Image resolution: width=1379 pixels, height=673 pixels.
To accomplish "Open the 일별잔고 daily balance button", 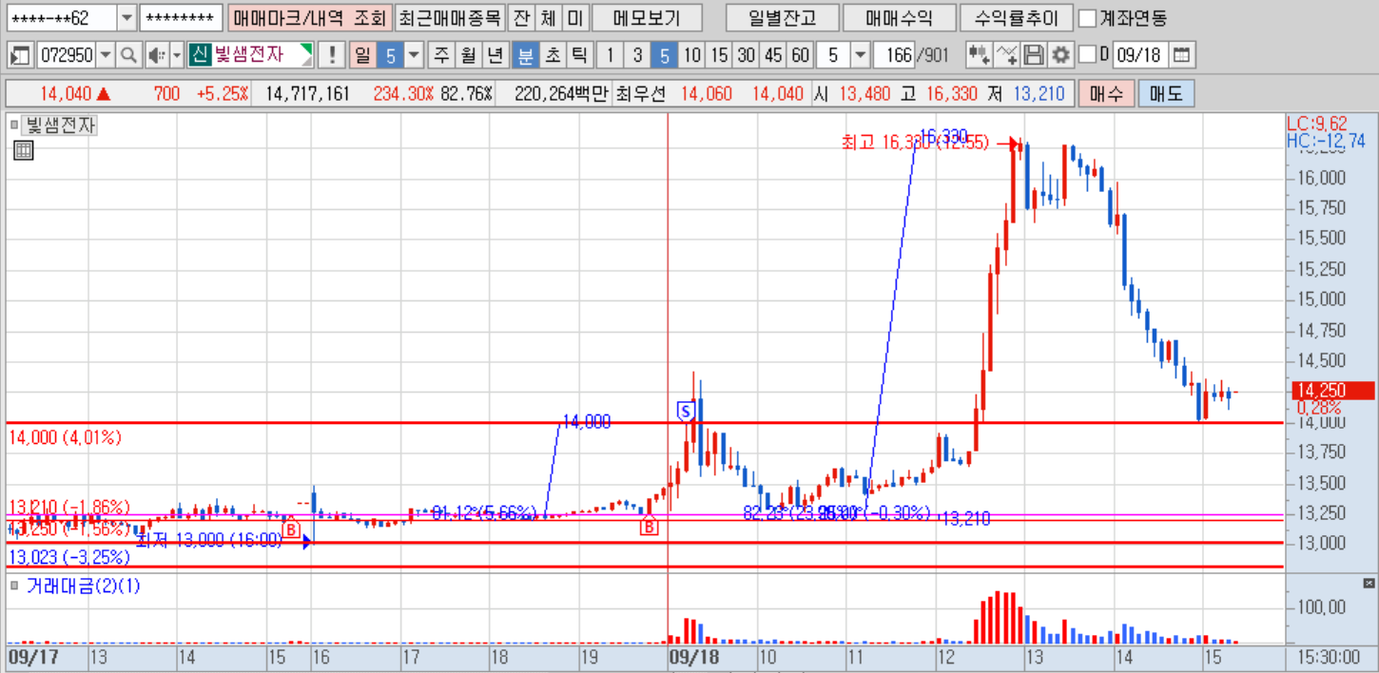I will point(780,18).
